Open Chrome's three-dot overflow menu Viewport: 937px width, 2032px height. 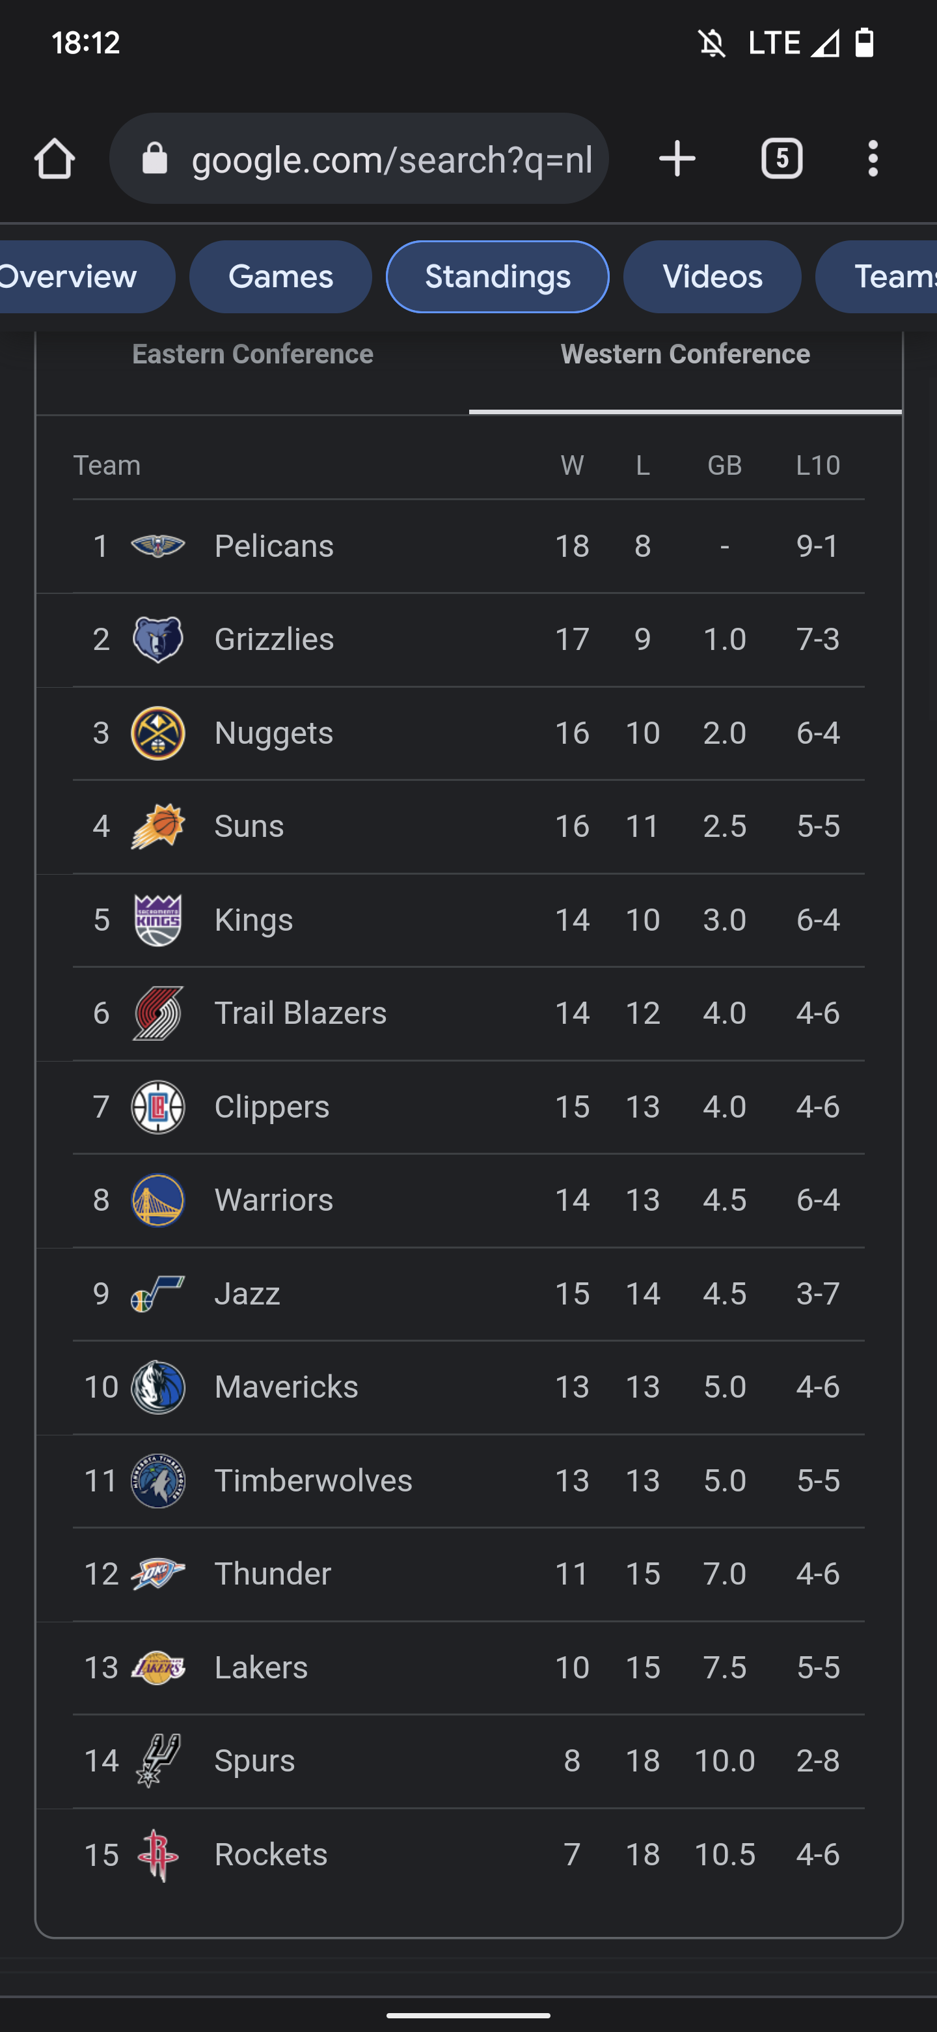[x=873, y=158]
